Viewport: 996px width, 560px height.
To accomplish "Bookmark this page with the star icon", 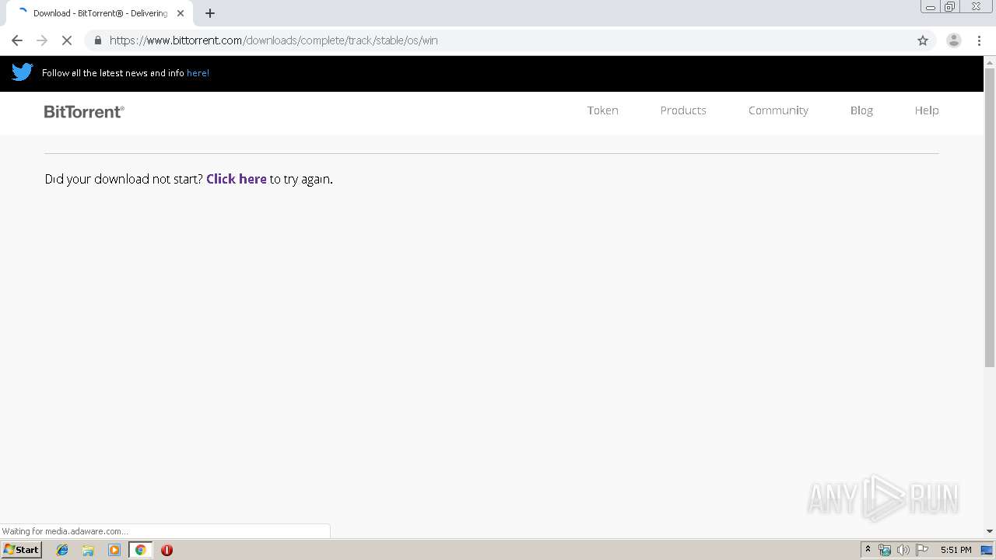I will 923,40.
